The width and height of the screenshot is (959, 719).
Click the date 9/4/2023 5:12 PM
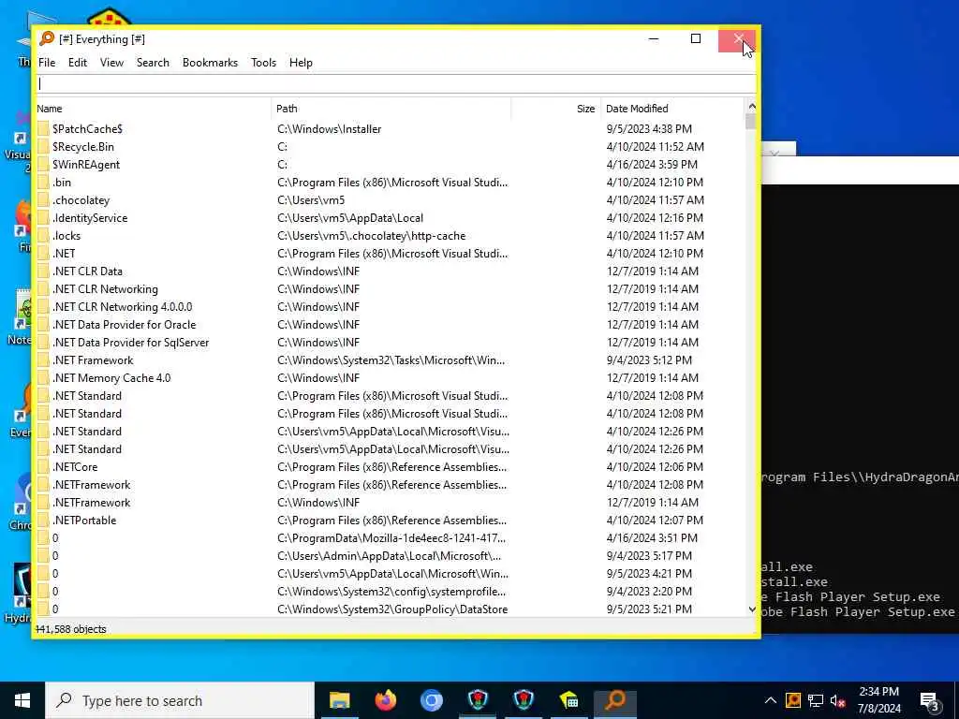click(x=649, y=360)
